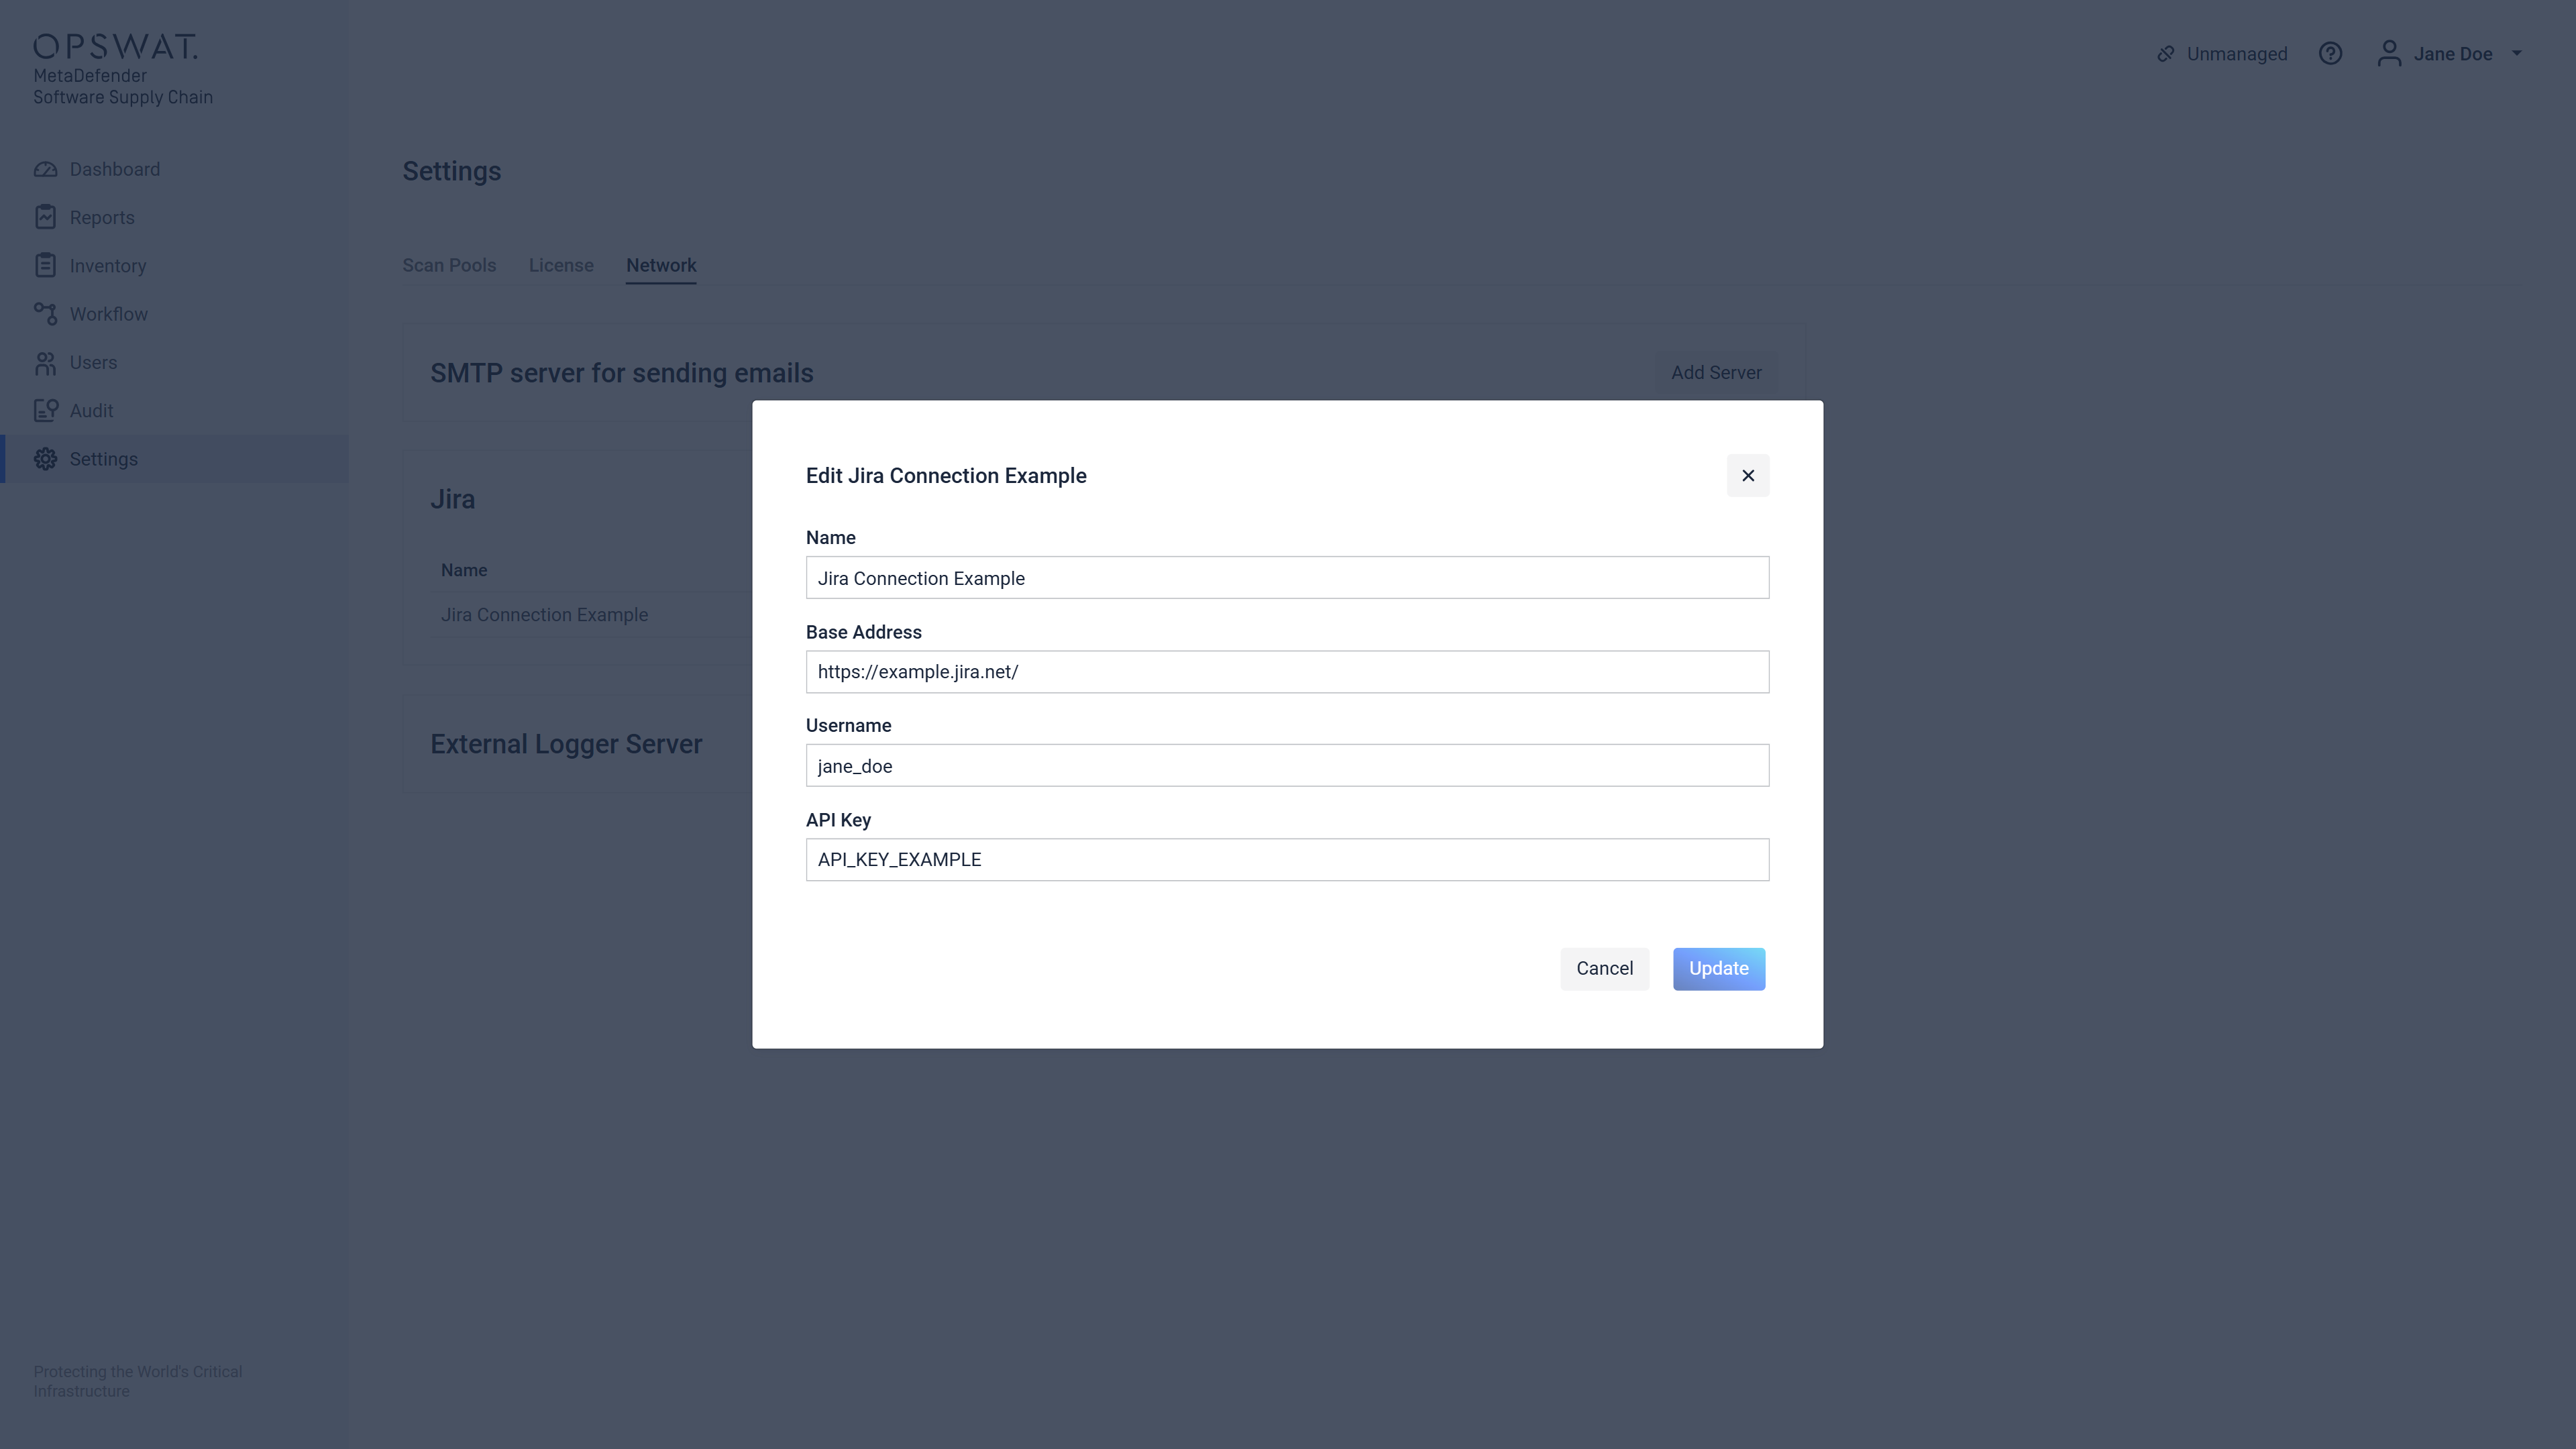Click the Workflow nodes icon
The image size is (2576, 1449).
[x=45, y=314]
